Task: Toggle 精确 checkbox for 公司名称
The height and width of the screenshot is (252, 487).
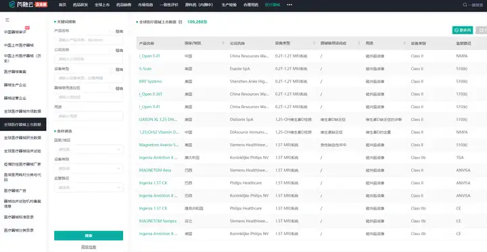Action: pyautogui.click(x=112, y=50)
